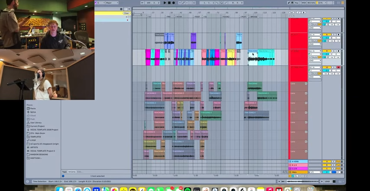Click the 1.00x value below Main
370x191 pixels.
pyautogui.click(x=295, y=176)
